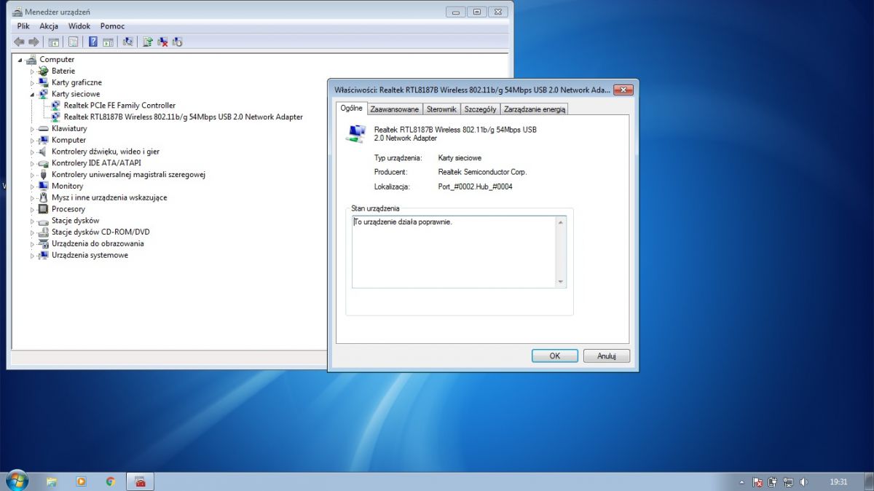This screenshot has height=491, width=874.
Task: Select Realtek PCIe FE Family Controller label
Action: coord(119,106)
